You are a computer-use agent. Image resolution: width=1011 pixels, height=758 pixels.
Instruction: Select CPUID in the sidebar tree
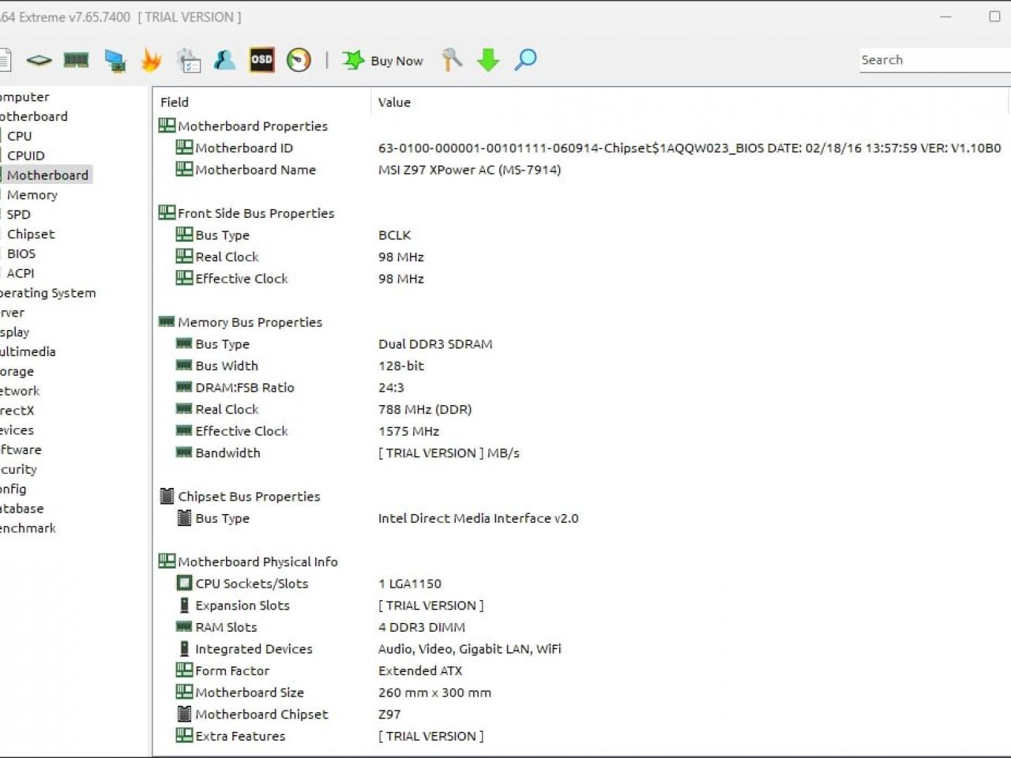click(26, 156)
